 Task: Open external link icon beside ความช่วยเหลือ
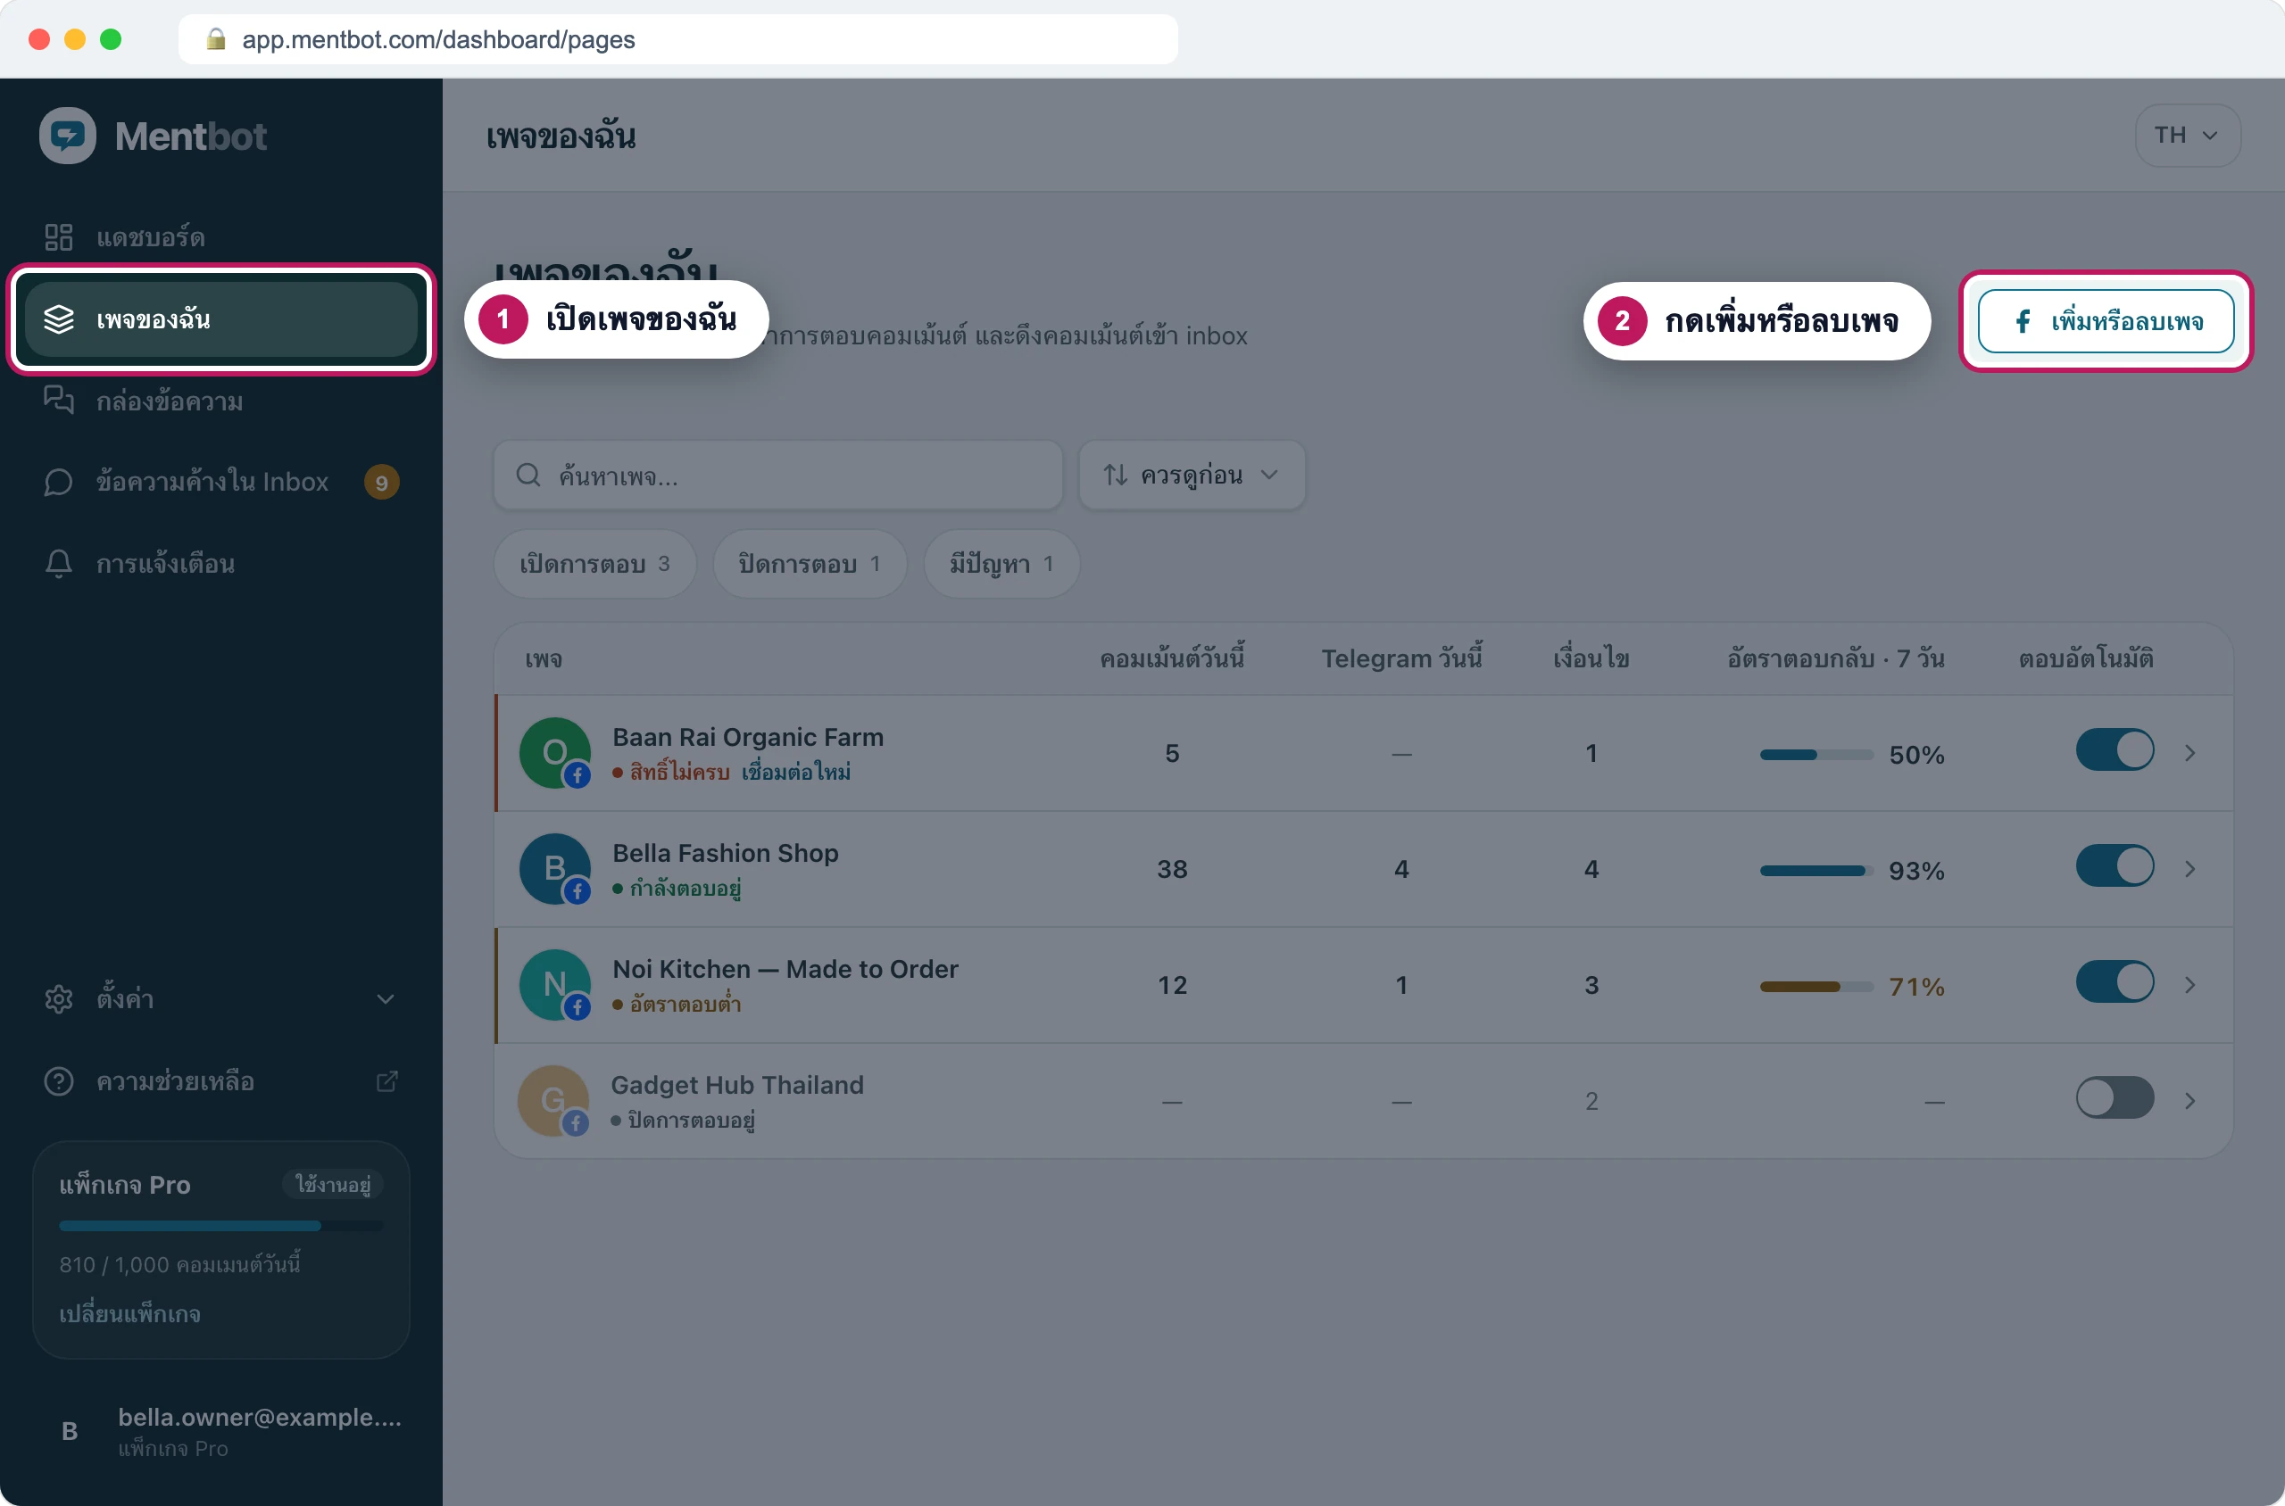tap(386, 1081)
